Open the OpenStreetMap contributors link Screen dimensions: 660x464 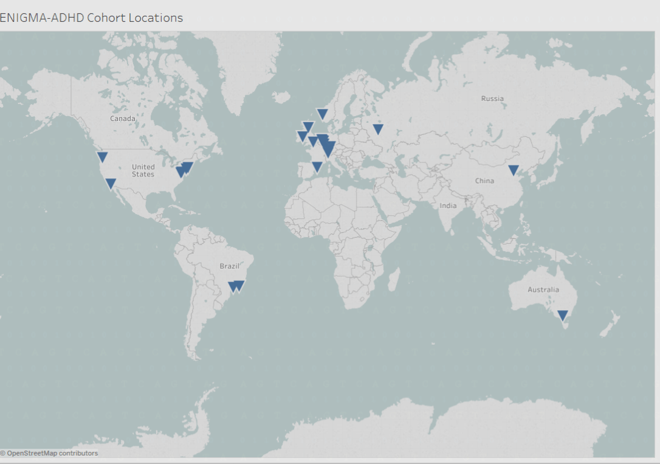[49, 453]
